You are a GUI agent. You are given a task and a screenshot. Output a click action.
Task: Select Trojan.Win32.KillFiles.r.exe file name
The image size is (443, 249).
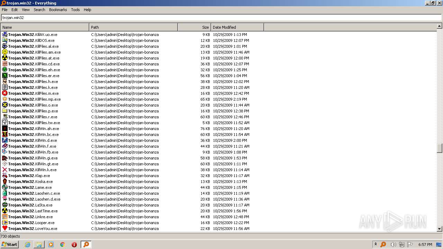[33, 117]
